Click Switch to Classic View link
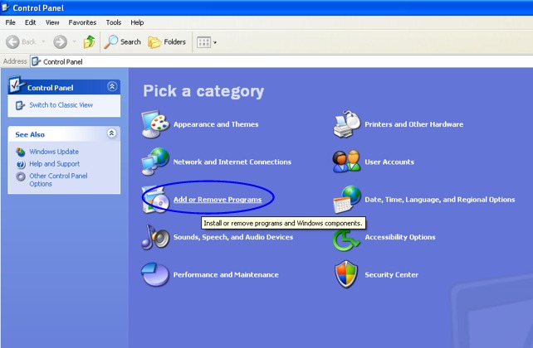533x348 pixels. coord(61,105)
